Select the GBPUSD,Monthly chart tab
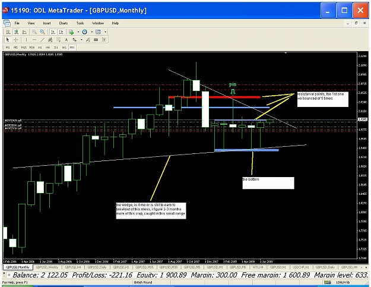371x287 pixels. pyautogui.click(x=18, y=267)
